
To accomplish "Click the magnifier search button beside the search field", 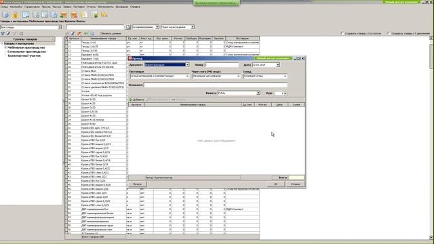I will [128, 27].
